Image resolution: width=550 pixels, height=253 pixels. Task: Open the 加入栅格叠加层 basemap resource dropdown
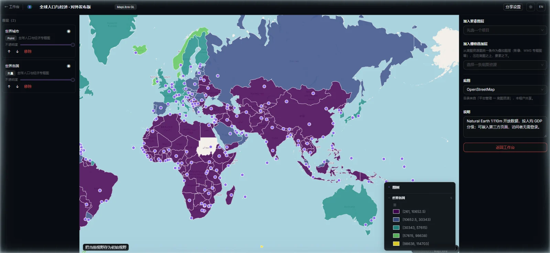(x=505, y=65)
